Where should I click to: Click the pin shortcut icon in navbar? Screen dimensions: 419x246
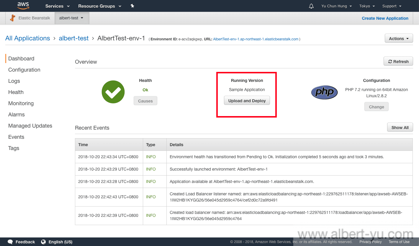[132, 6]
